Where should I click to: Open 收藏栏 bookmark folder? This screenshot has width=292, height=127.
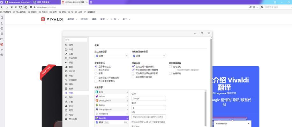(x=32, y=12)
